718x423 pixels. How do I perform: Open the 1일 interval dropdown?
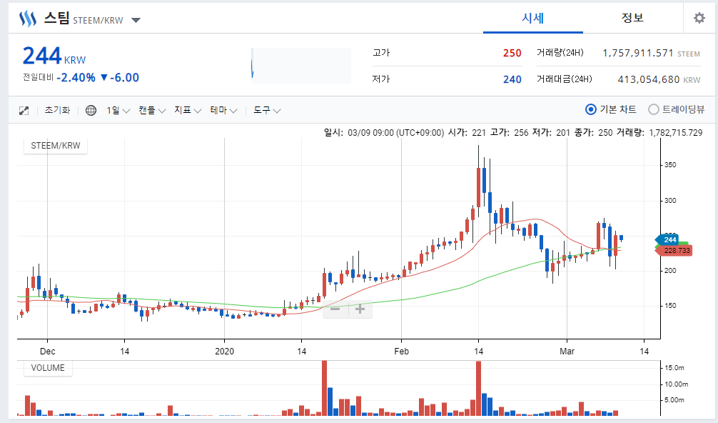[x=118, y=111]
